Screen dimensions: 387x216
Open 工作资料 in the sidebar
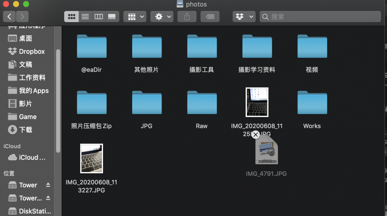[27, 78]
